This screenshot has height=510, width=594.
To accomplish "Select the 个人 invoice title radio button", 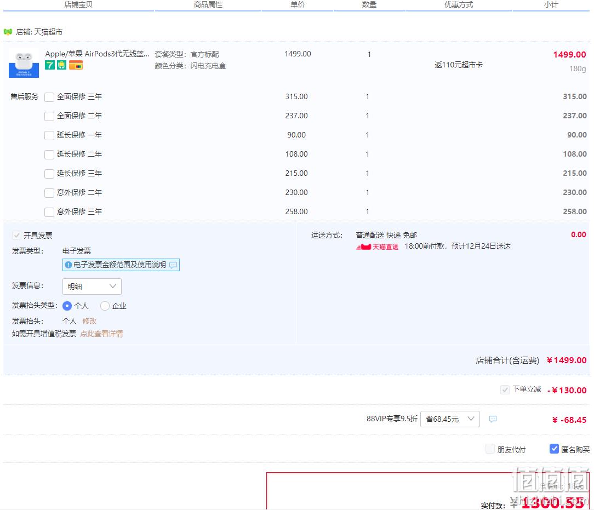I will [x=67, y=306].
